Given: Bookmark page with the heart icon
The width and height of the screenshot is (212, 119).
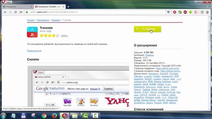Looking at the screenshot, I should tap(168, 12).
